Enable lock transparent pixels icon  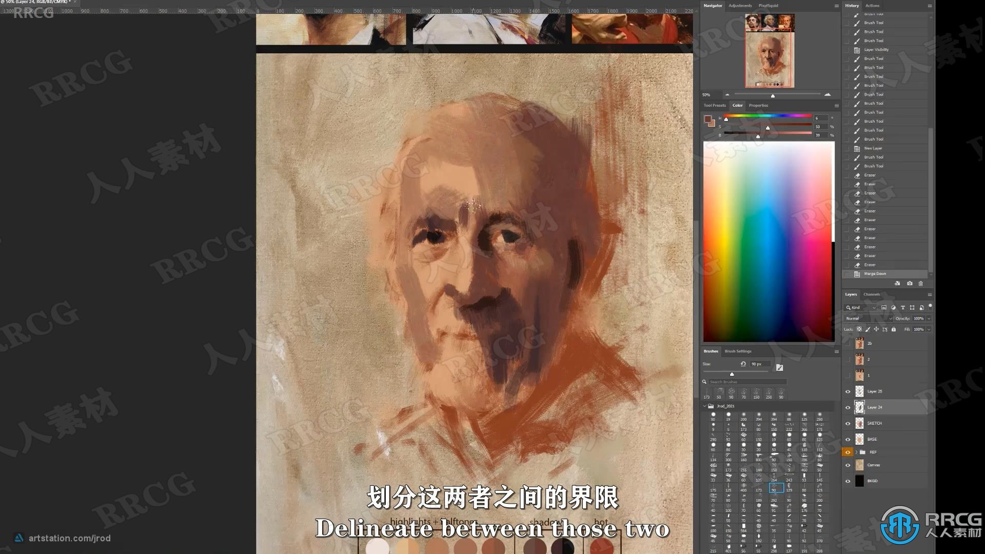[859, 329]
